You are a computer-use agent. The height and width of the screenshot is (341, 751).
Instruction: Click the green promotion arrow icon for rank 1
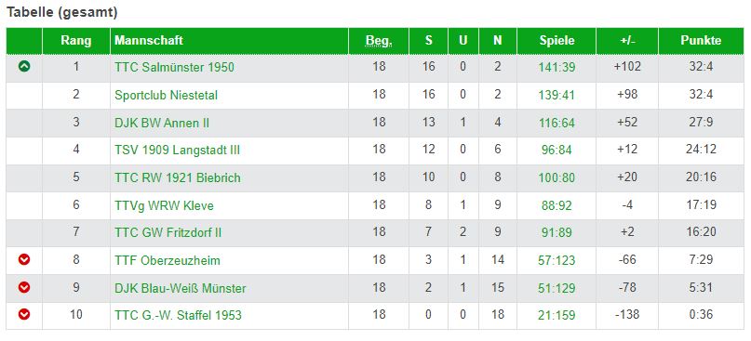point(24,67)
